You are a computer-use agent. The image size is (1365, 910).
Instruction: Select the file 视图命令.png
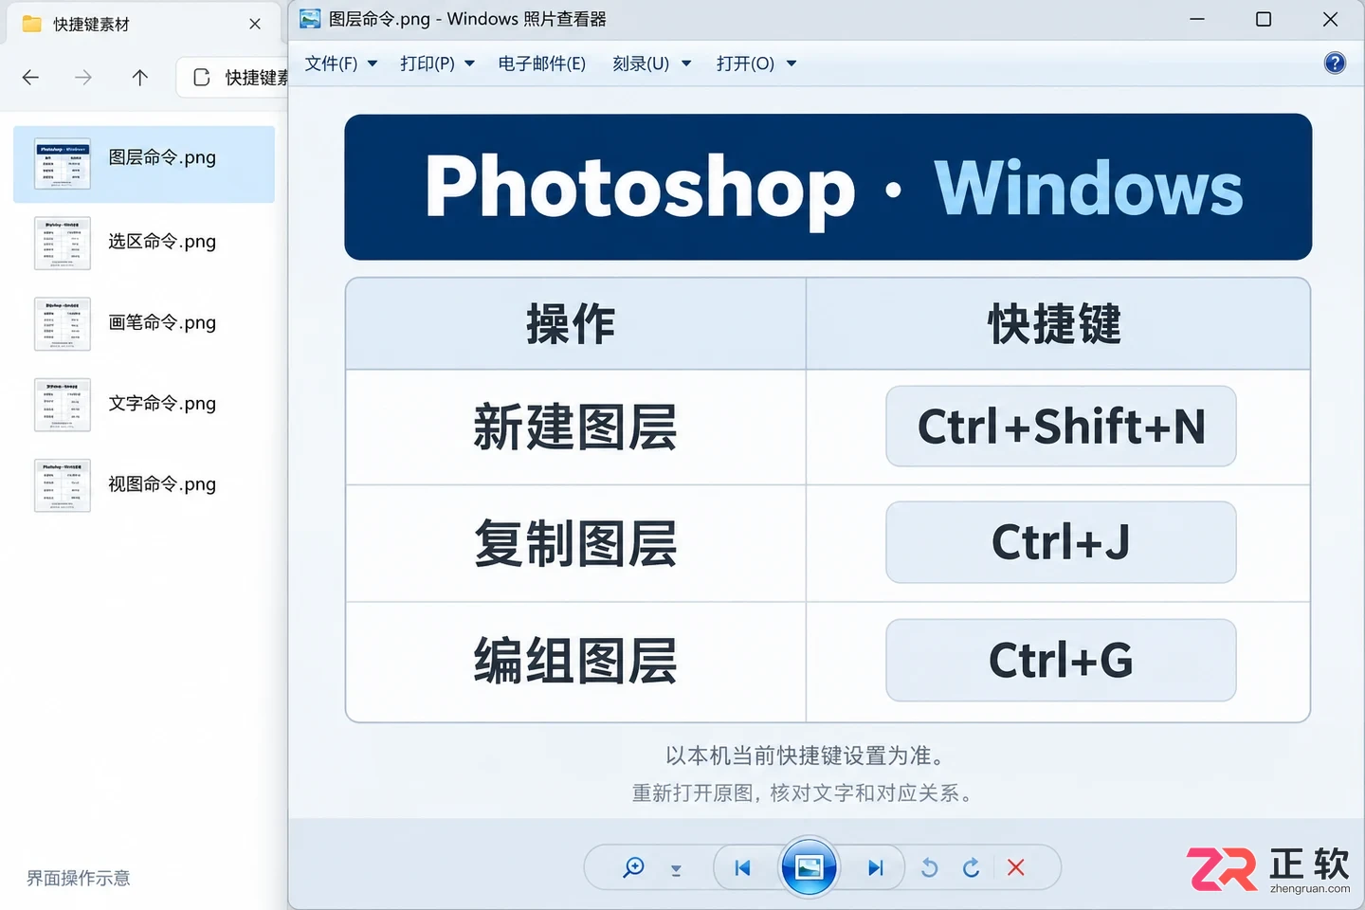click(144, 484)
